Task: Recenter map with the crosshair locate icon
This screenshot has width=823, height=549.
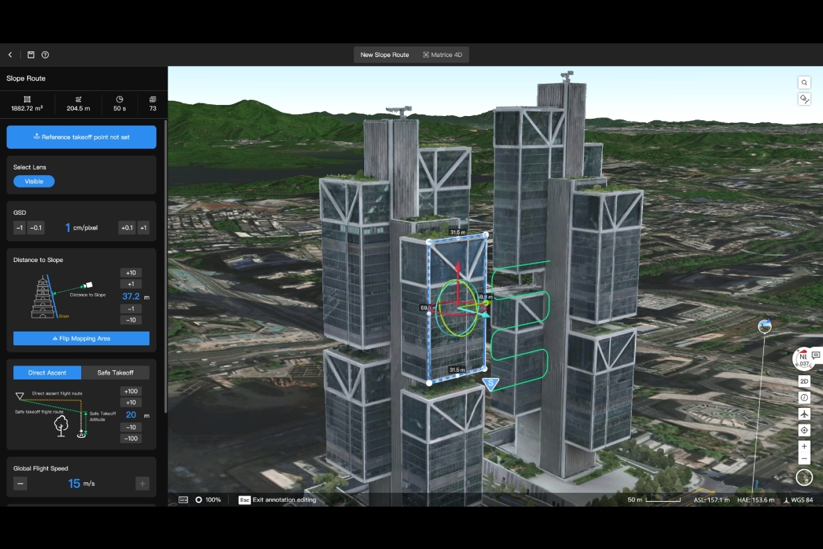Action: coord(804,430)
